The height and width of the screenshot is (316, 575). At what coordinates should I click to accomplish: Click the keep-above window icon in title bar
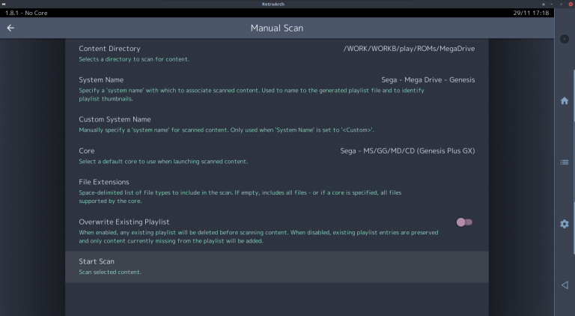(x=544, y=4)
